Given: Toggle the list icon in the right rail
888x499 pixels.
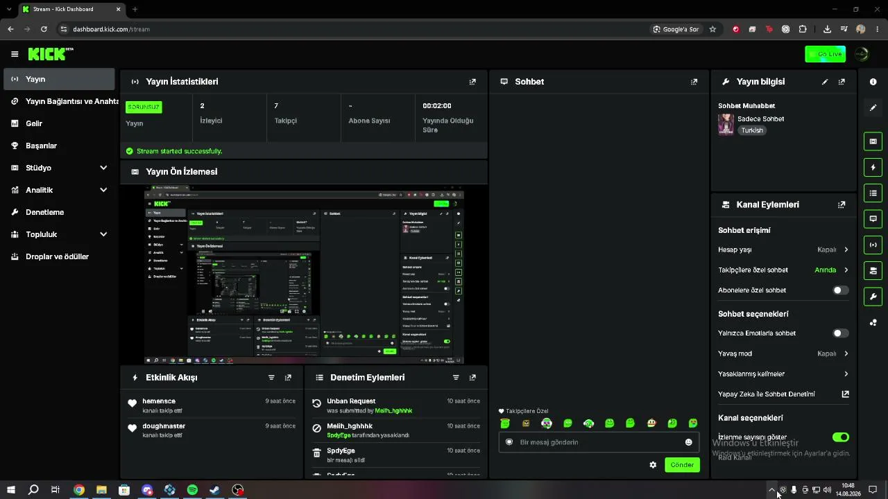Looking at the screenshot, I should 873,193.
